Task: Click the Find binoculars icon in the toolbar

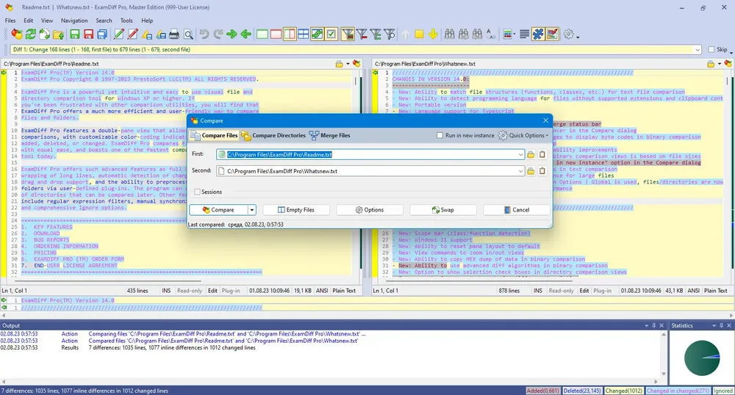Action: 450,35
